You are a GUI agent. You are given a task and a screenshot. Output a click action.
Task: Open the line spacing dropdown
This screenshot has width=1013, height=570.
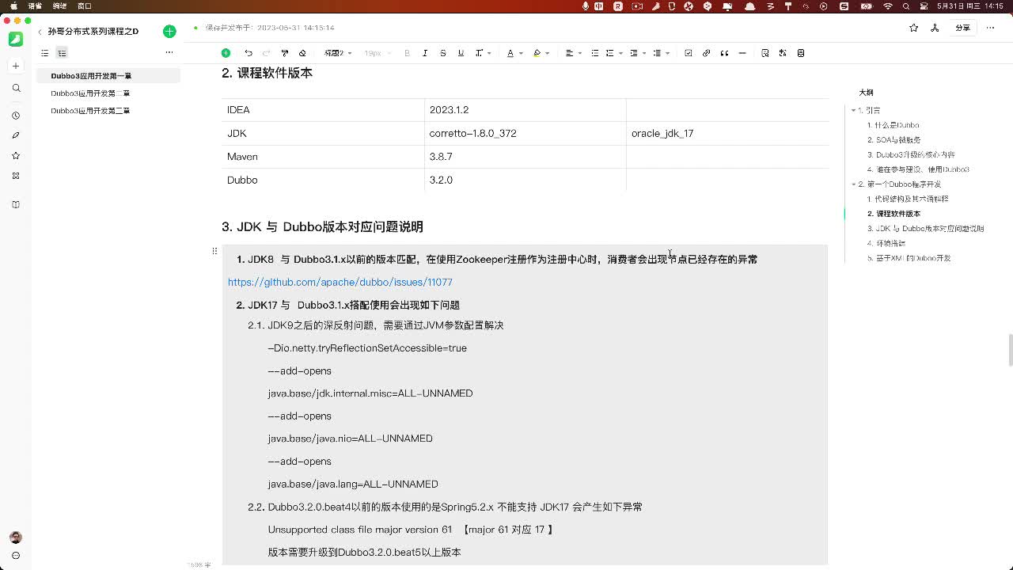[x=661, y=53]
